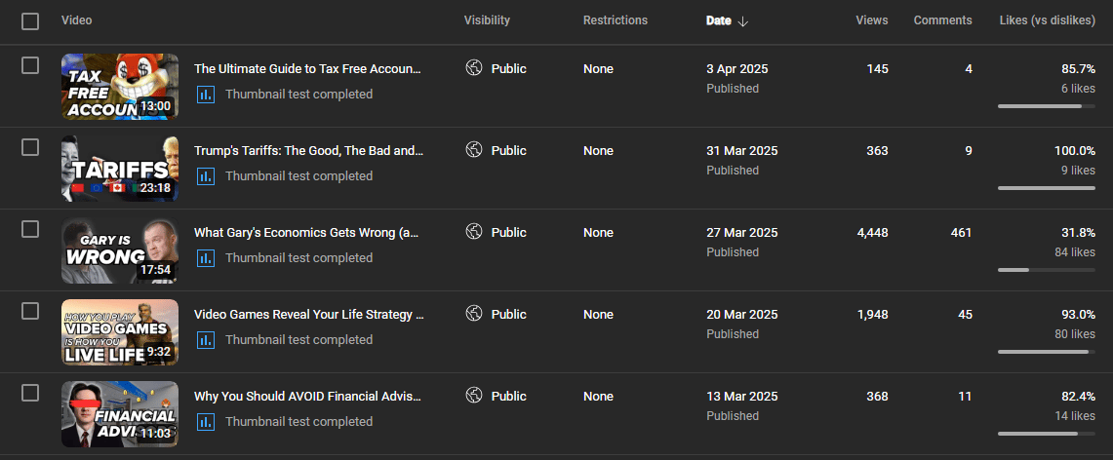Select the checkbox for Video Games Reveal video
The width and height of the screenshot is (1113, 460).
click(x=30, y=311)
